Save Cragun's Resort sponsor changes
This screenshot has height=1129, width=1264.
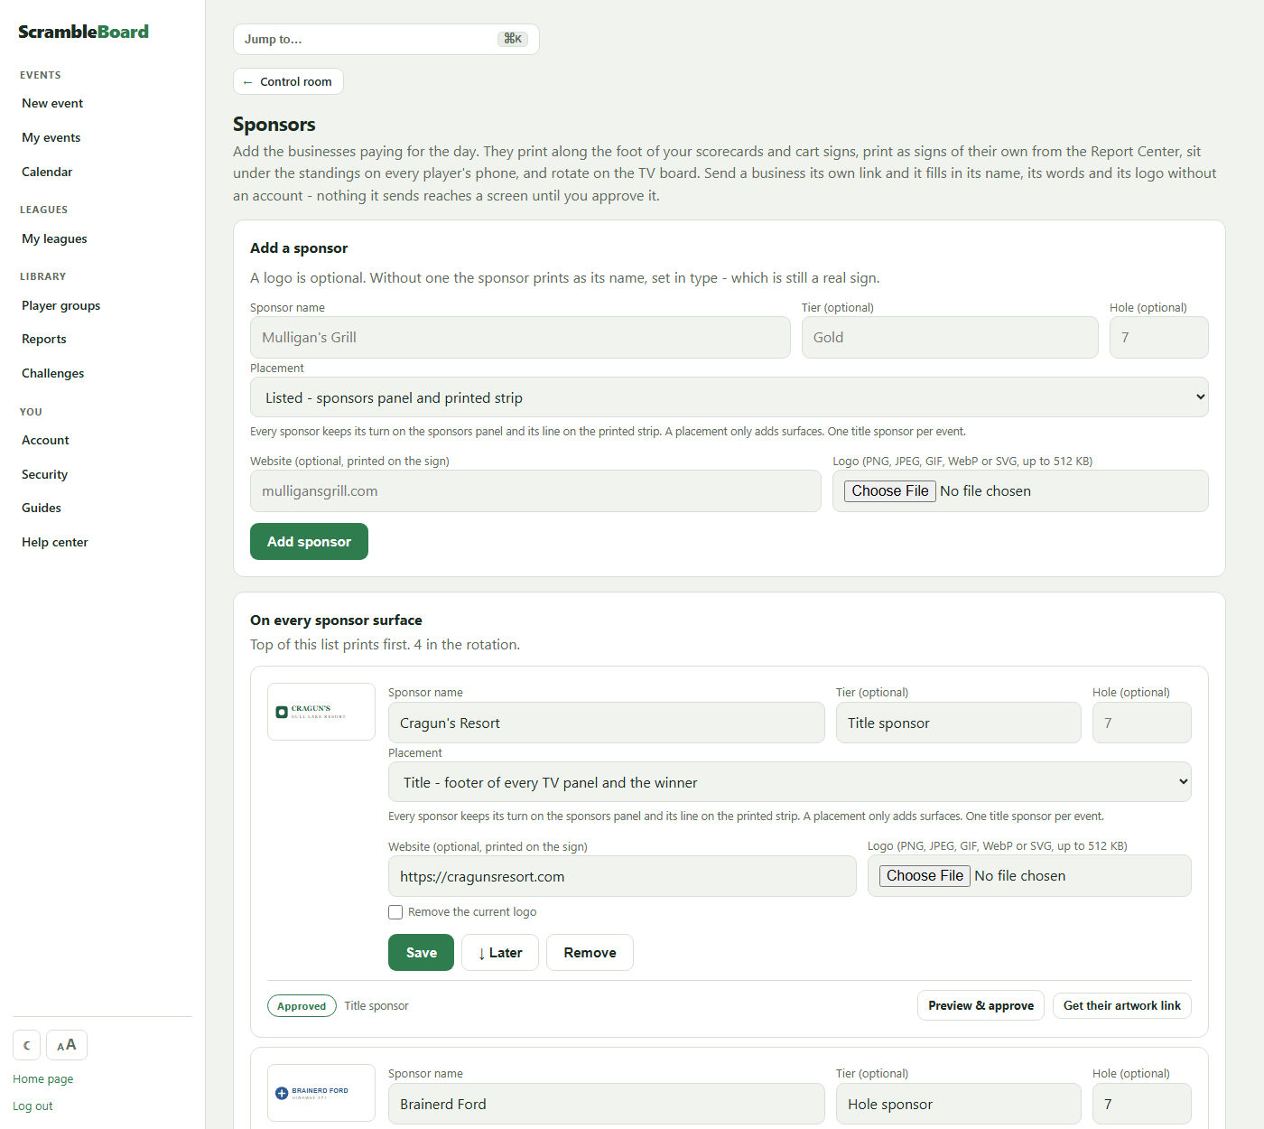421,952
